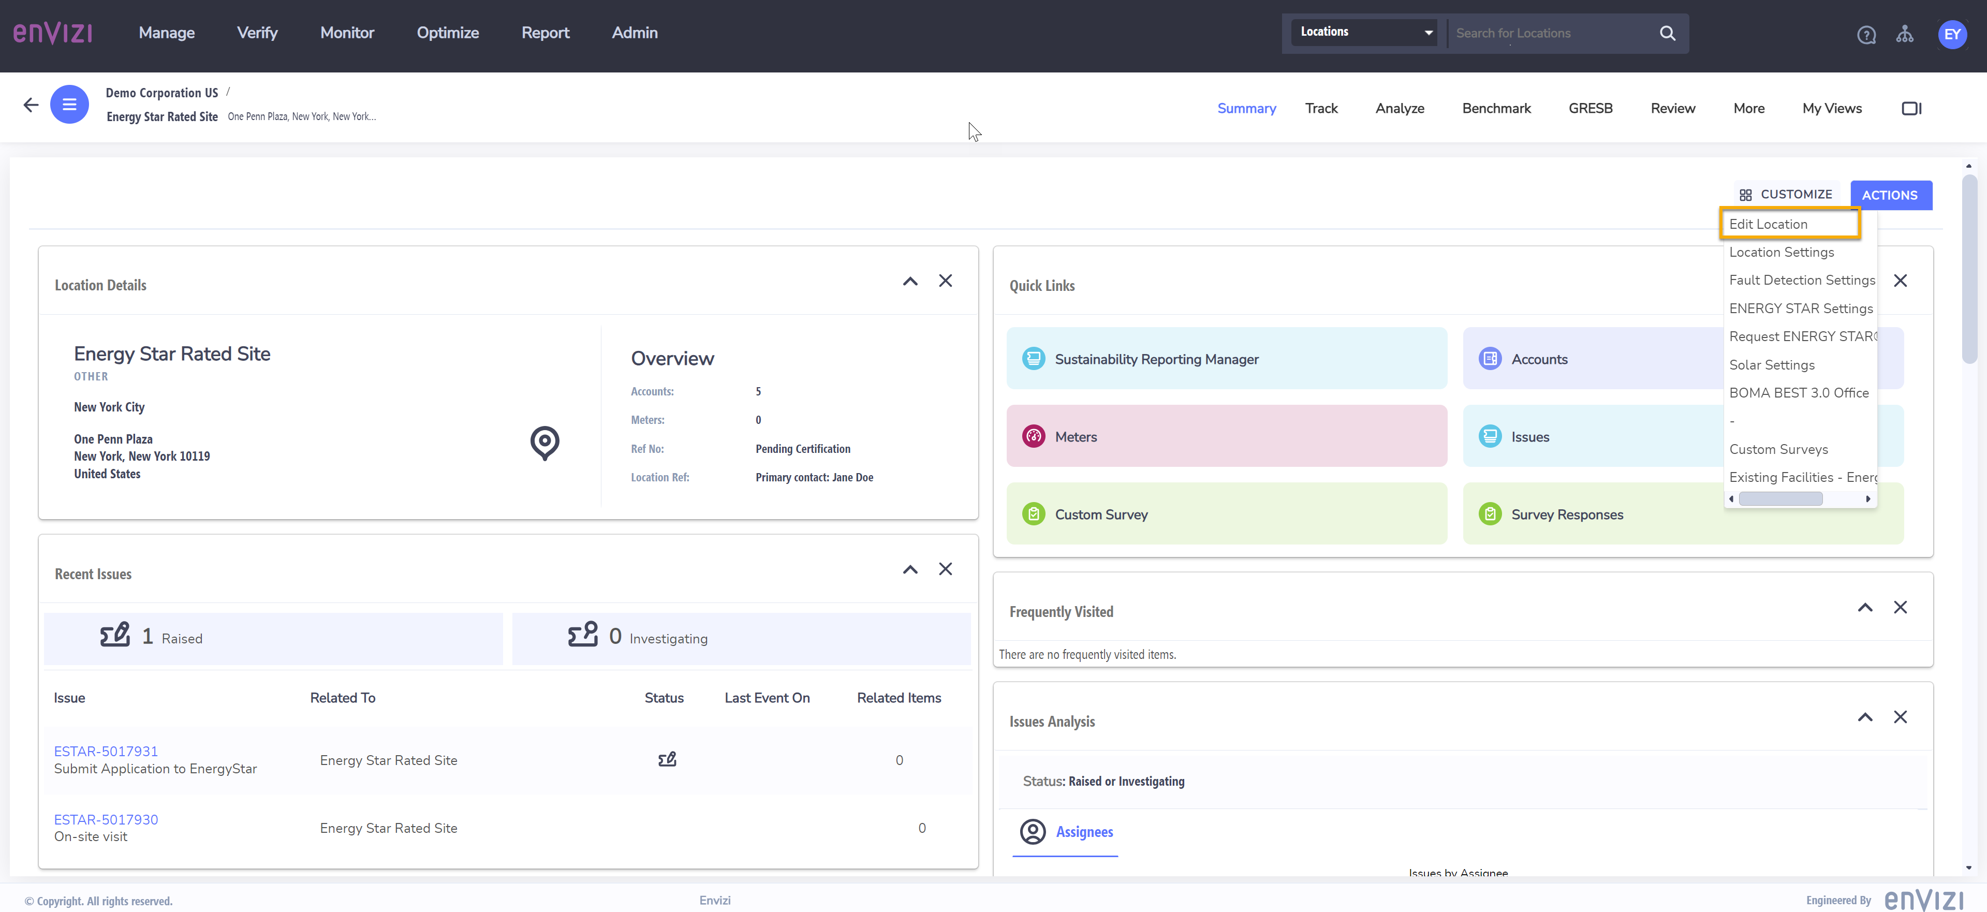1987x912 pixels.
Task: Choose ENERGY STAR Settings menu item
Action: point(1800,308)
